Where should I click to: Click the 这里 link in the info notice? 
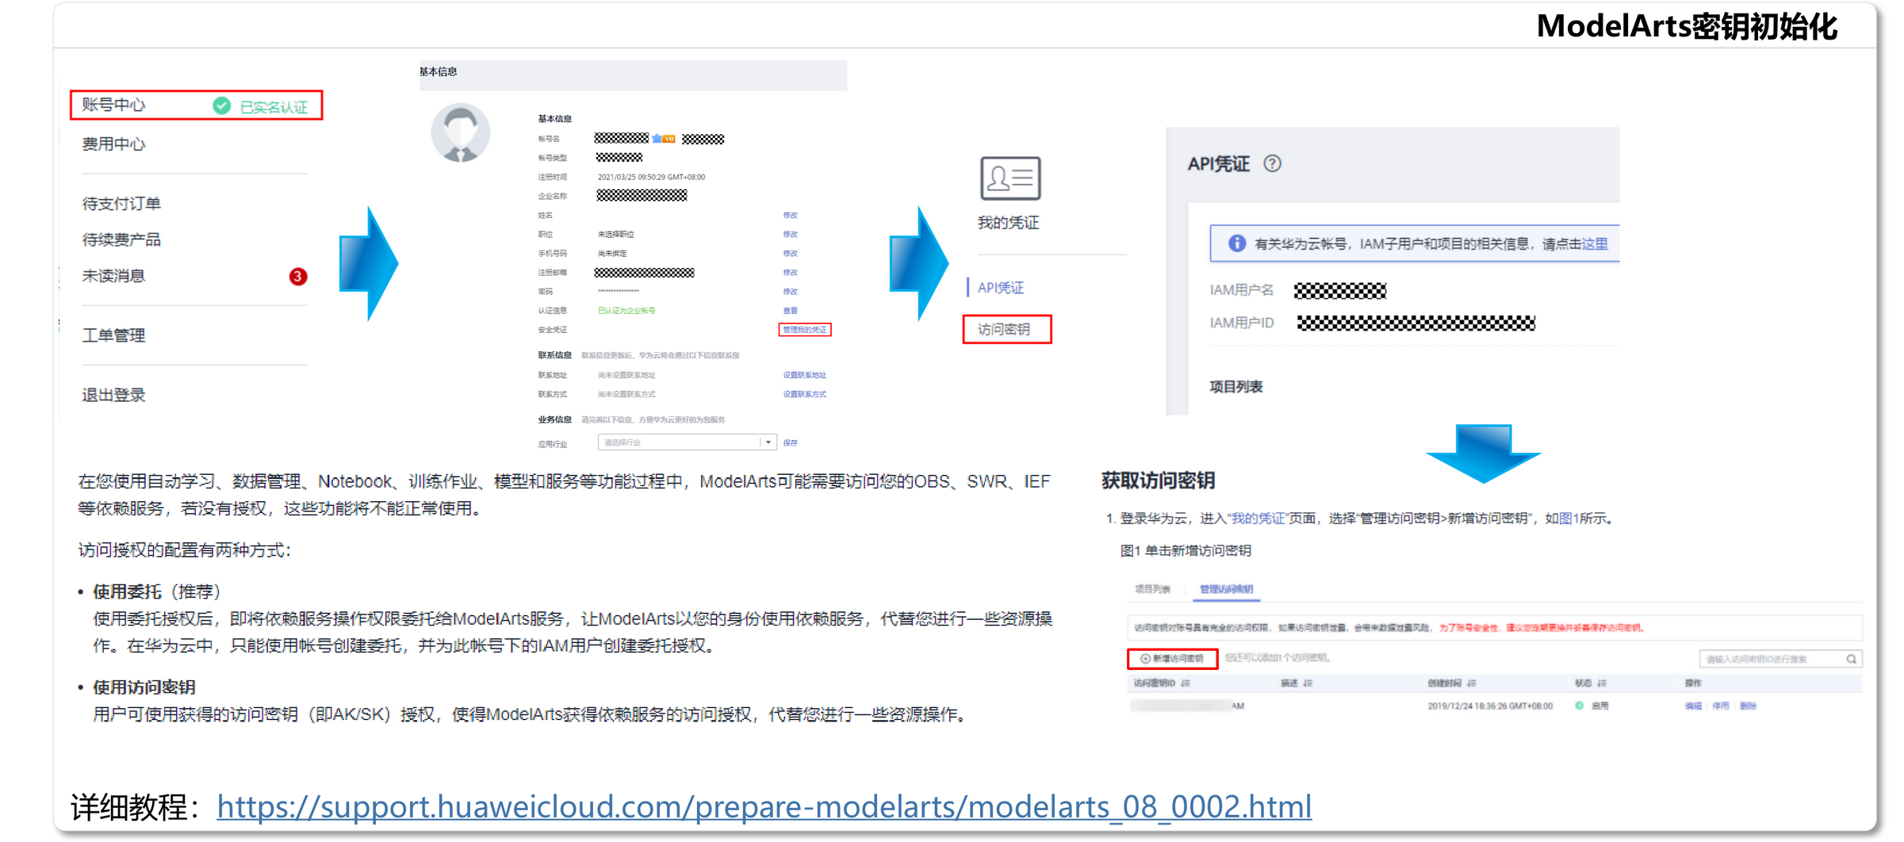[1594, 244]
